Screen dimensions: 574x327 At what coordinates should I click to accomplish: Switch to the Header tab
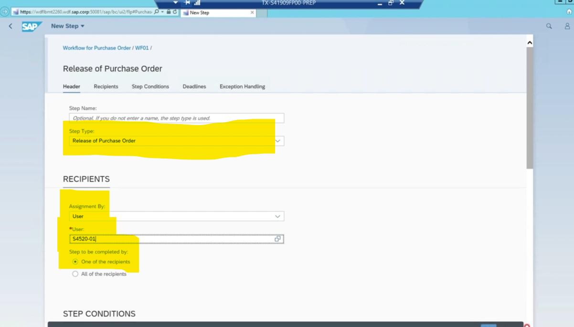click(72, 86)
